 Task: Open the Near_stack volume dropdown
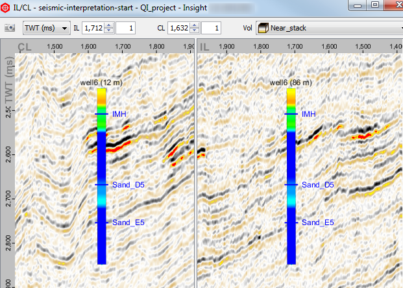tap(330, 28)
